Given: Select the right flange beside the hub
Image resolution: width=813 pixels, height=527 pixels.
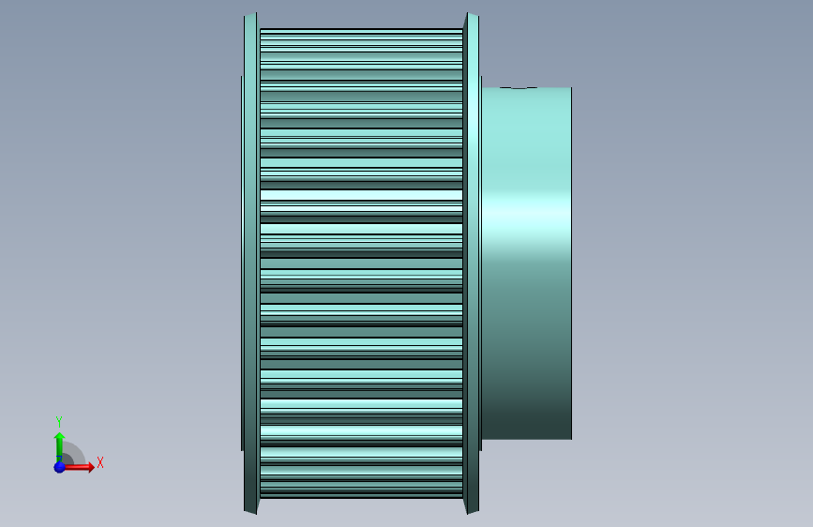Looking at the screenshot, I should [473, 263].
